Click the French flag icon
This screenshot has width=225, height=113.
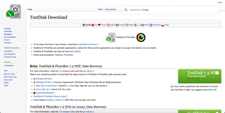(117, 25)
